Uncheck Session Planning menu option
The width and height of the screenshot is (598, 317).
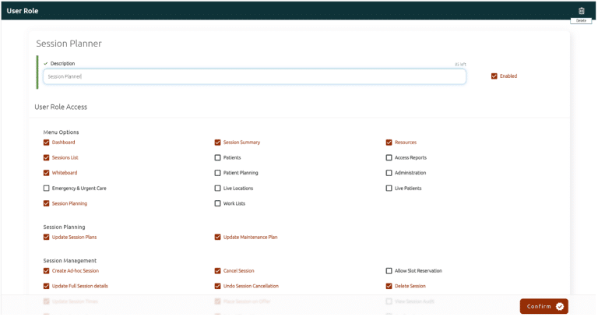click(x=47, y=203)
